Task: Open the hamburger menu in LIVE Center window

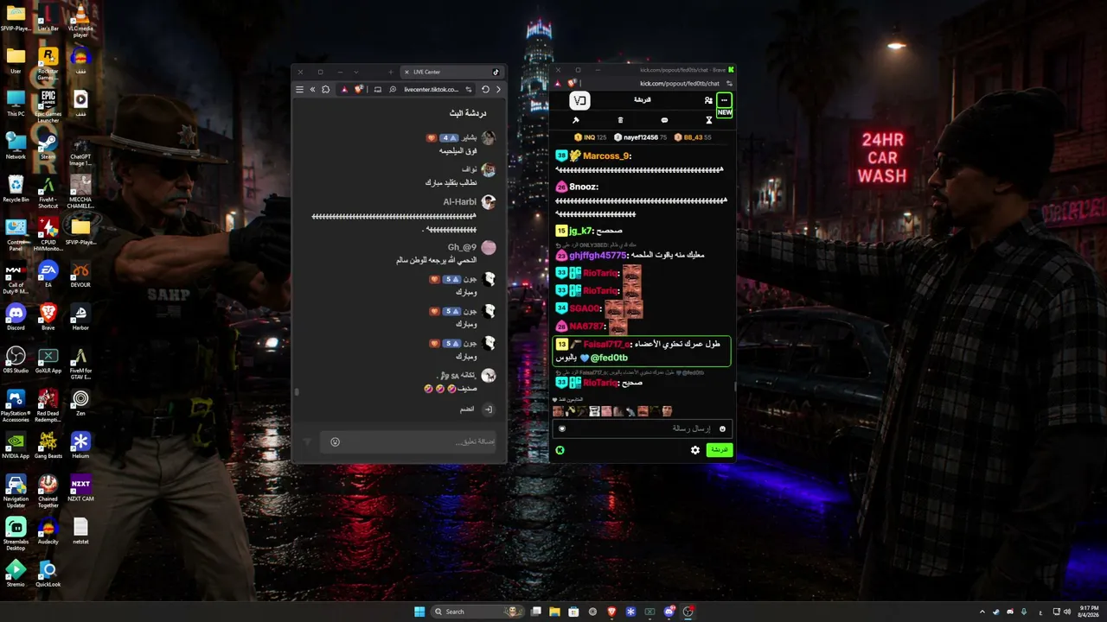Action: (x=299, y=89)
